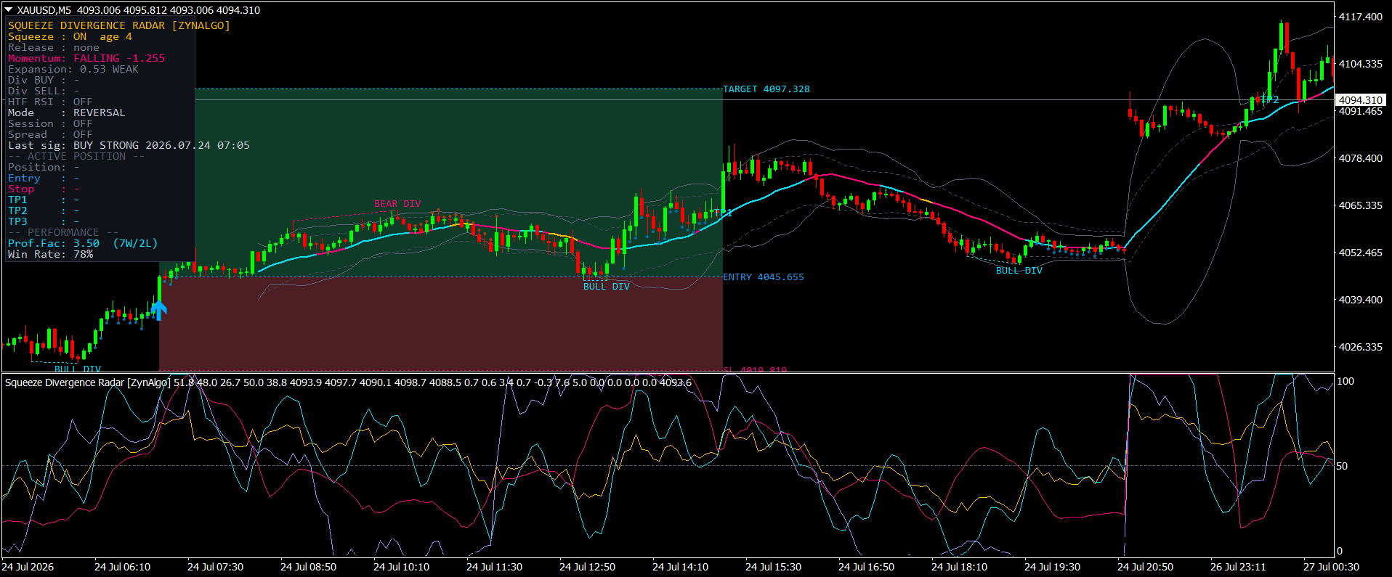Screen dimensions: 1392x577
Task: Click price scale value 4078.400
Action: point(1361,158)
